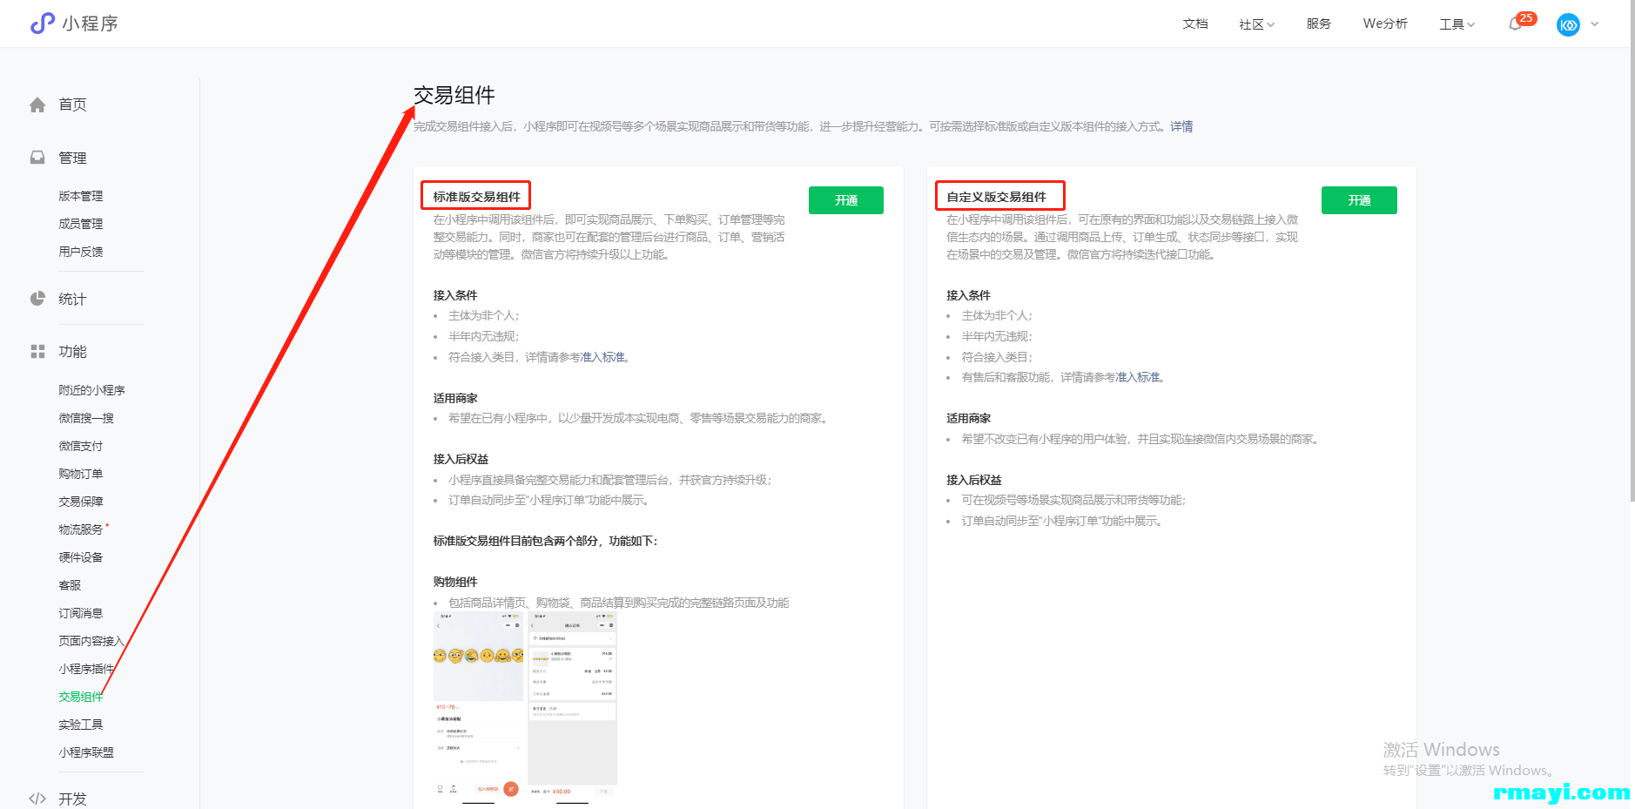This screenshot has height=809, width=1635.
Task: Open 页面内容接入 in the sidebar
Action: tap(91, 641)
